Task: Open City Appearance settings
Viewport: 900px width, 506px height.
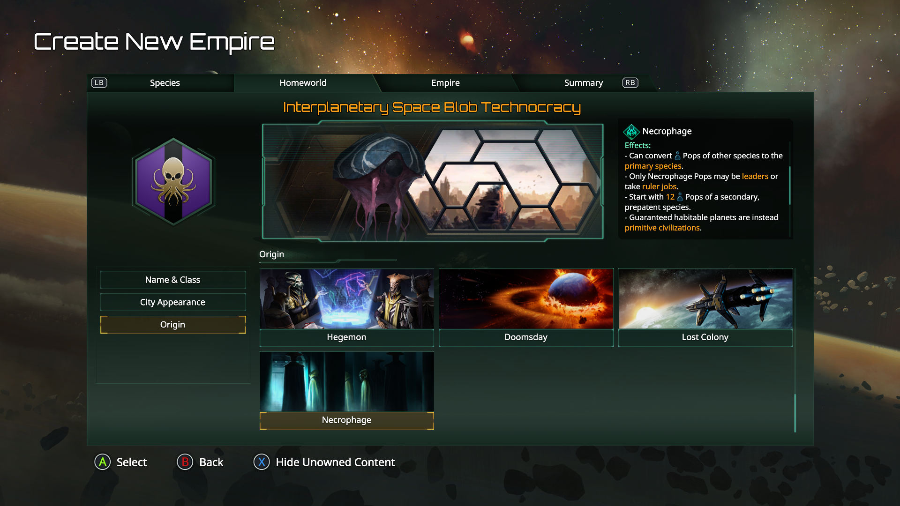Action: click(172, 302)
